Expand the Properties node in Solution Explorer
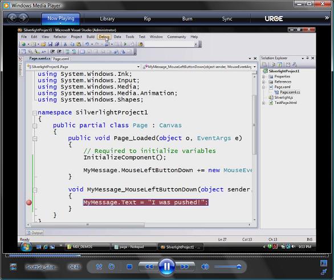 [x=264, y=76]
